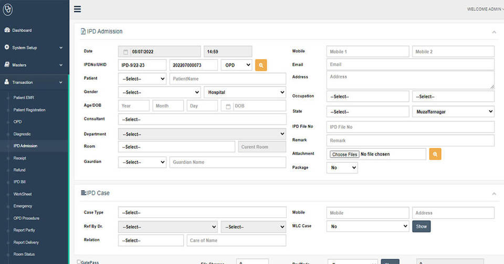Image resolution: width=504 pixels, height=264 pixels.
Task: Open Patient Registration in sidebar
Action: 29,110
